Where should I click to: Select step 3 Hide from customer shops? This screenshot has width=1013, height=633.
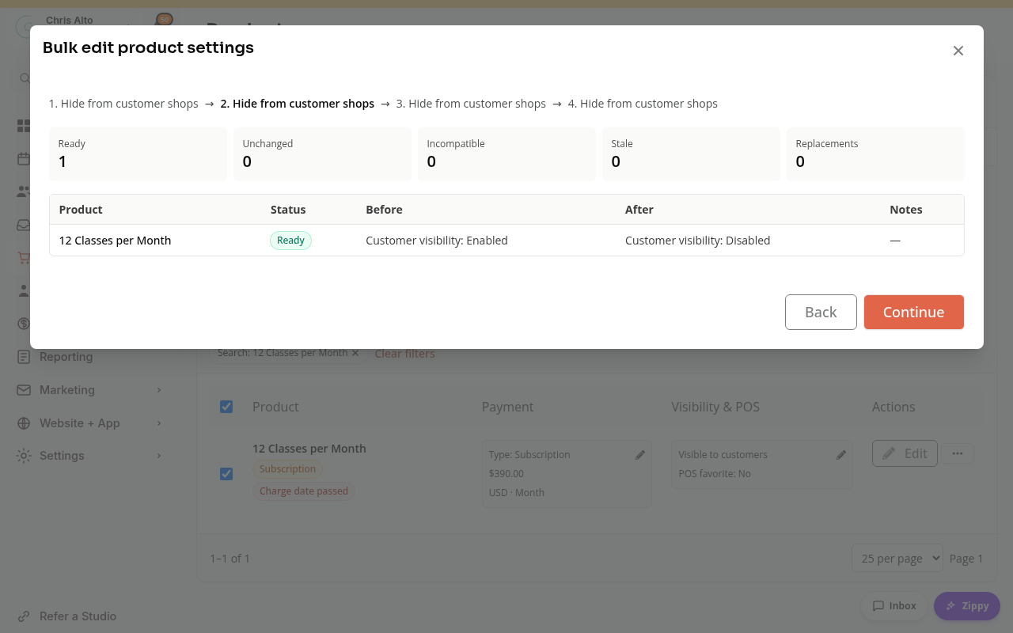click(x=471, y=104)
